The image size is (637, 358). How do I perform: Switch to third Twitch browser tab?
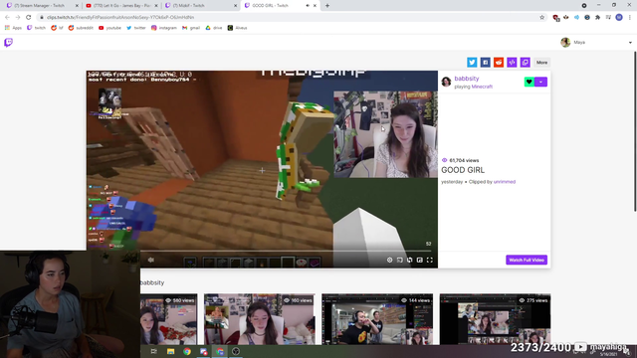tap(201, 6)
